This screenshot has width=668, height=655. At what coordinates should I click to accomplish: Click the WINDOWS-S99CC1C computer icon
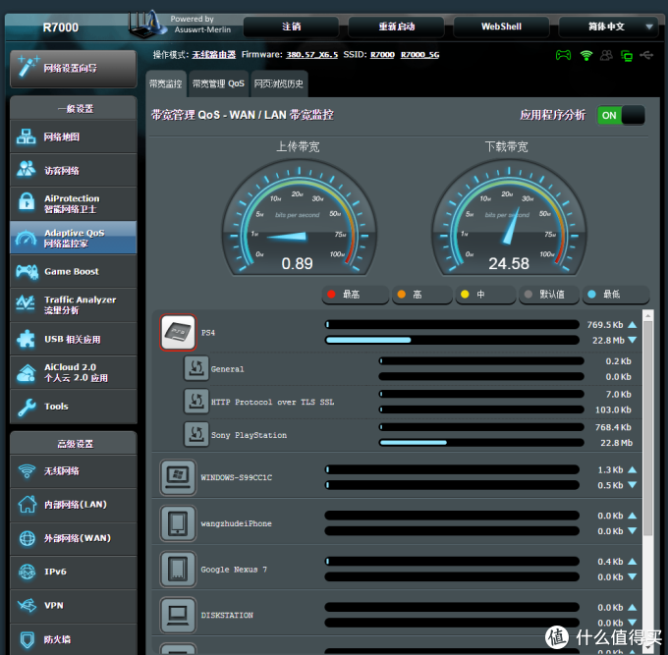coord(178,477)
